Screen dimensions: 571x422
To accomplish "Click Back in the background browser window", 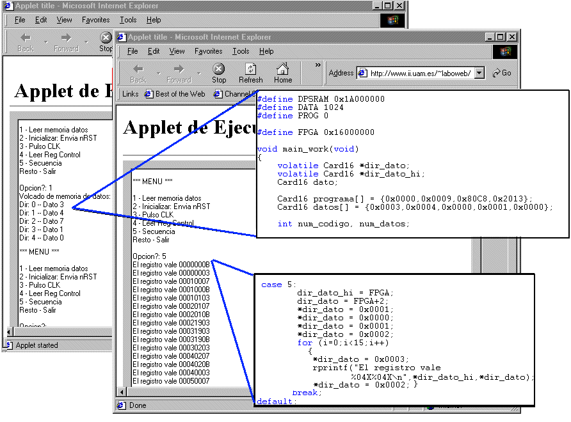I will (x=26, y=42).
